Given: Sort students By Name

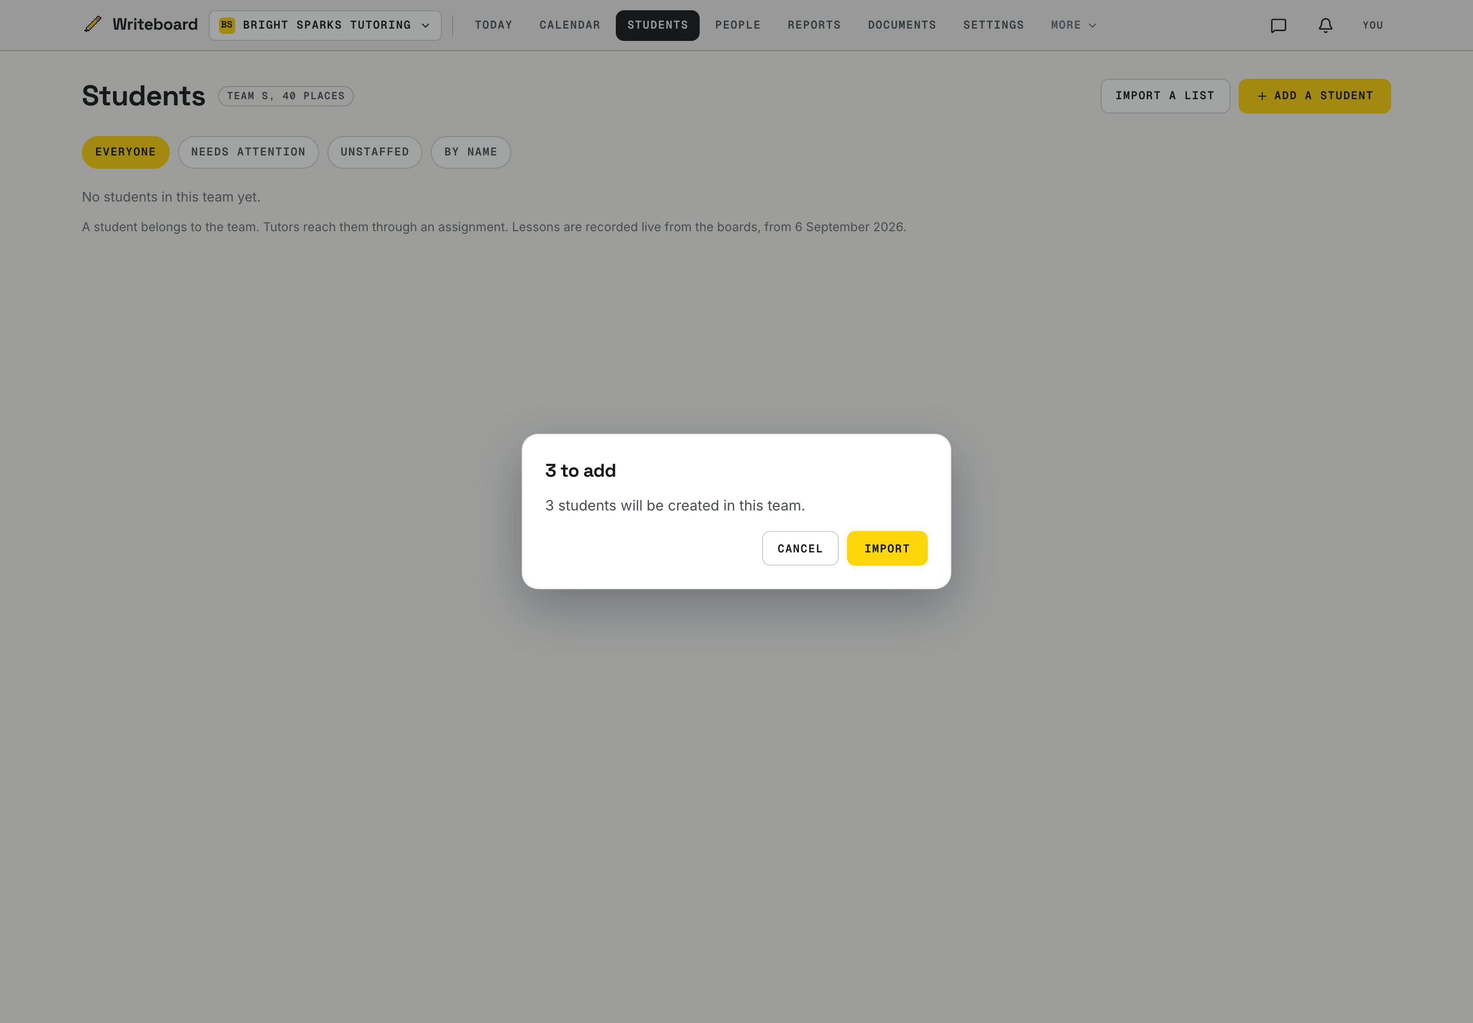Looking at the screenshot, I should (x=471, y=152).
